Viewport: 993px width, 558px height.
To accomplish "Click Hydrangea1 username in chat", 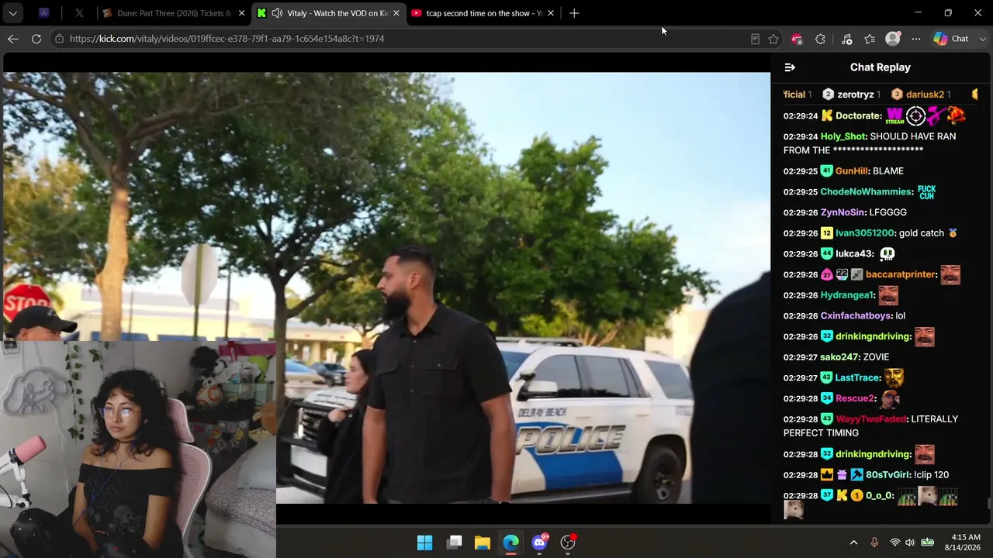I will point(848,295).
